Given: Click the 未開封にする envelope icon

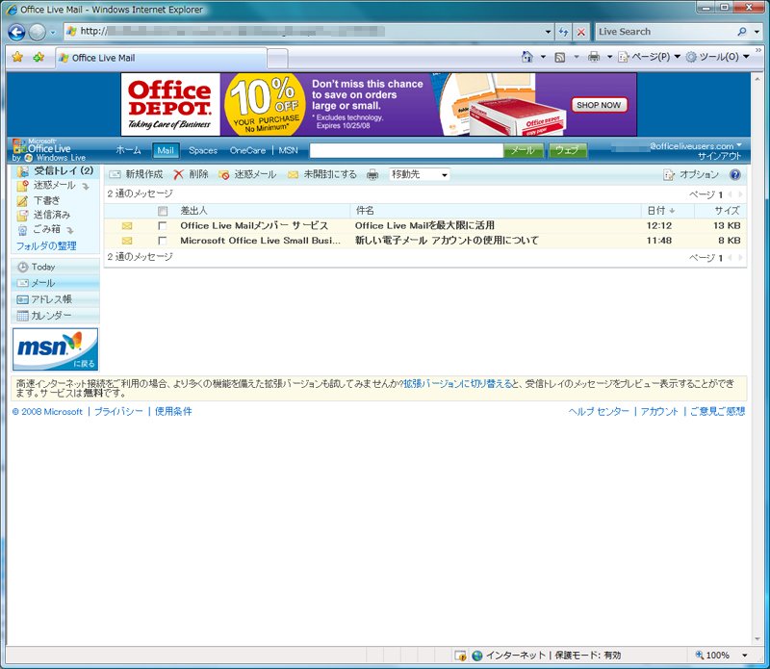Looking at the screenshot, I should tap(294, 174).
